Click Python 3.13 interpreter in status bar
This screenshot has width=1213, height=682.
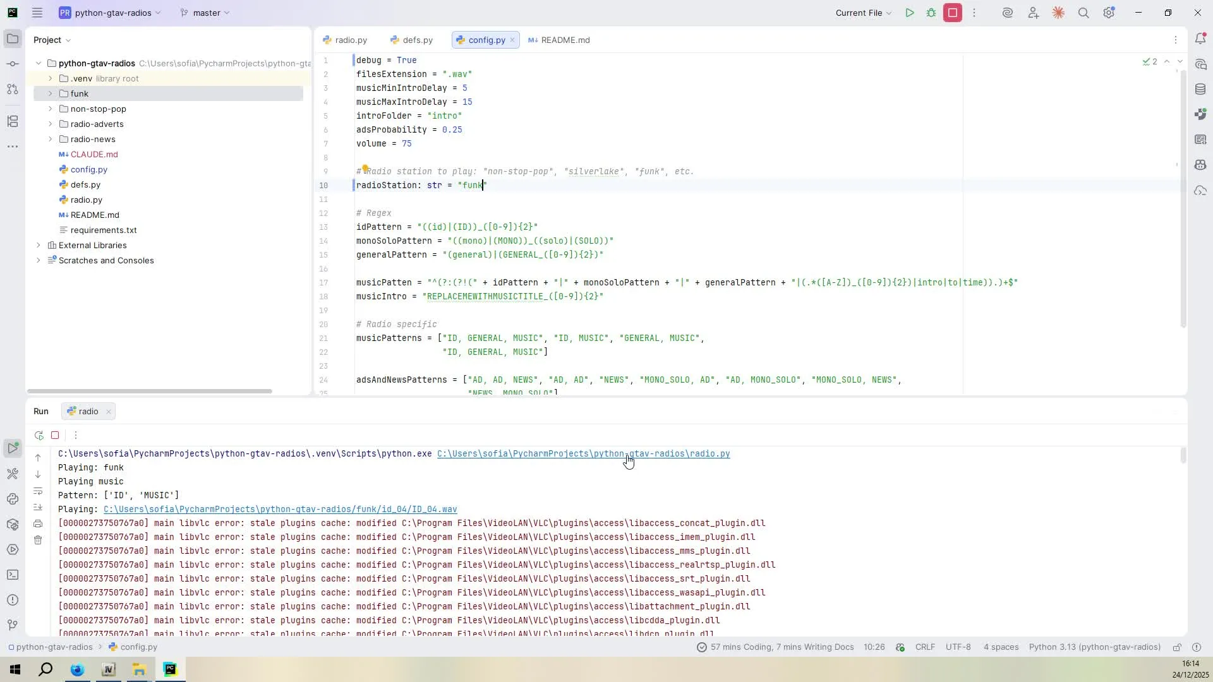coord(1094,647)
